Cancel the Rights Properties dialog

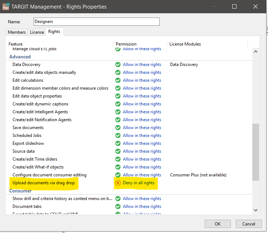(x=249, y=224)
